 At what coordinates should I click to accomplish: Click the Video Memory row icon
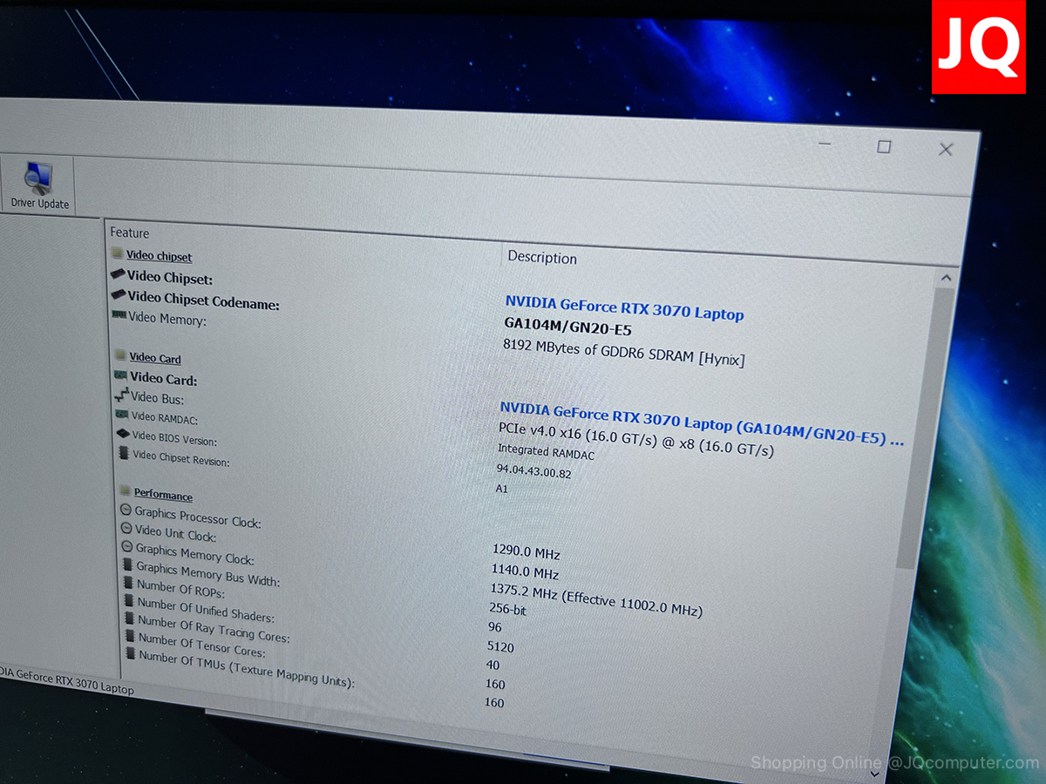119,314
